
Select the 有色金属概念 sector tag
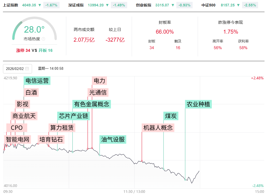pyautogui.click(x=92, y=104)
